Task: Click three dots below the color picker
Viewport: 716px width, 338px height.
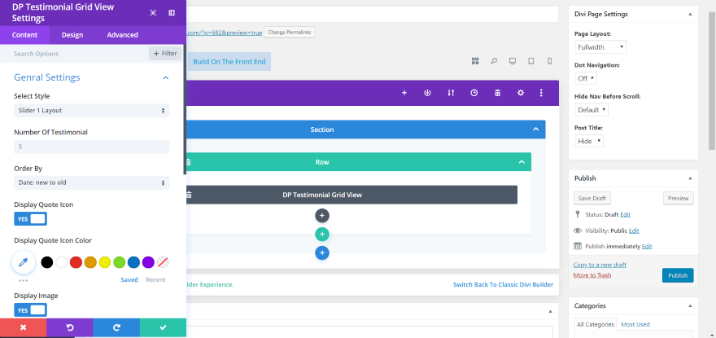Action: coord(24,280)
